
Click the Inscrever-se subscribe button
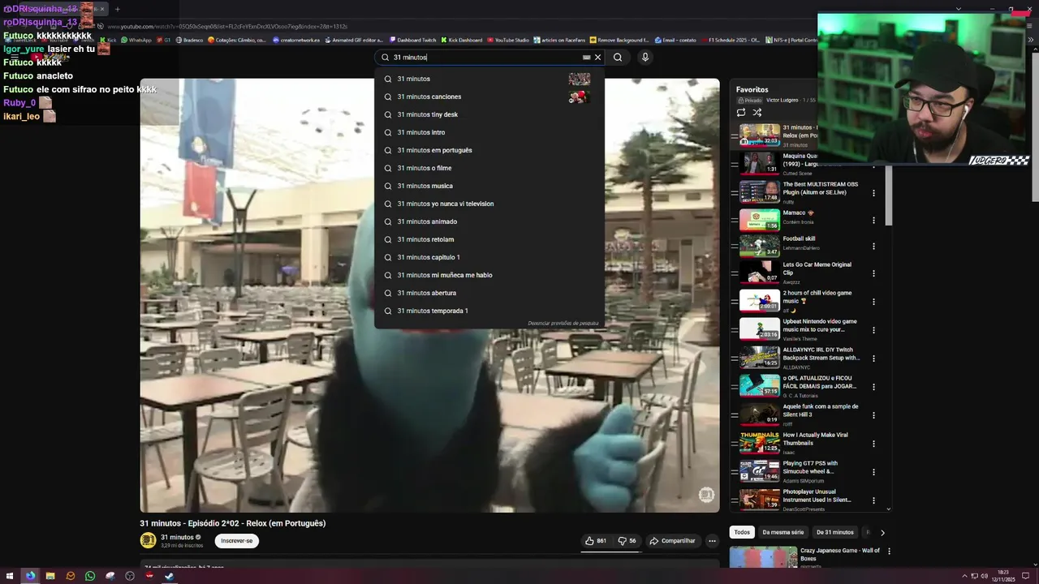[x=237, y=541]
